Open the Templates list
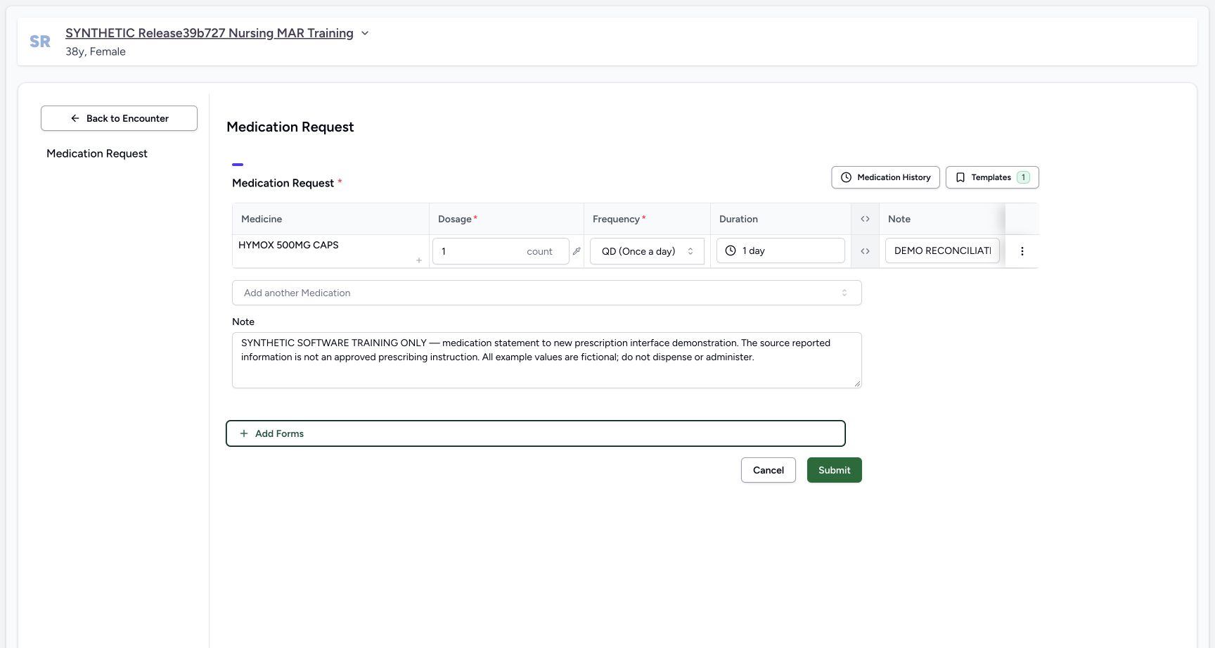This screenshot has width=1215, height=648. [992, 177]
